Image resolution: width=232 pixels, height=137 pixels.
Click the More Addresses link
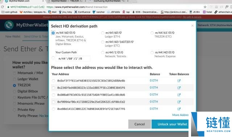[181, 115]
